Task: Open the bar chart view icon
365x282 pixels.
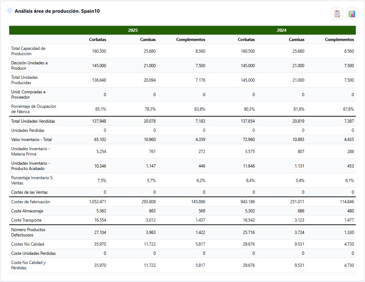Action: tap(352, 14)
